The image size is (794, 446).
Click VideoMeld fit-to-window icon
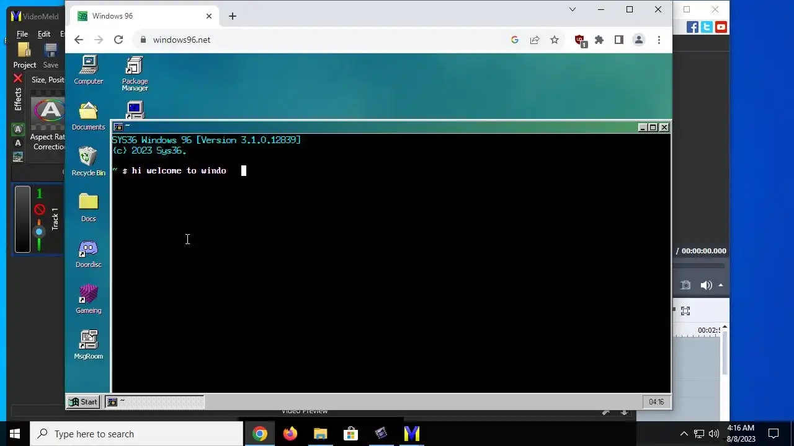685,311
